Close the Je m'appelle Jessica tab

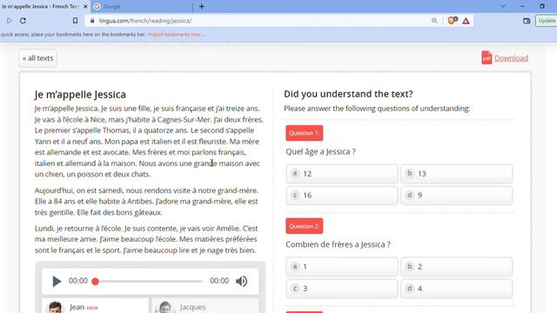pyautogui.click(x=85, y=6)
